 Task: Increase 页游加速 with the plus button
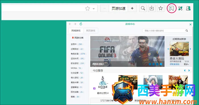(132, 8)
